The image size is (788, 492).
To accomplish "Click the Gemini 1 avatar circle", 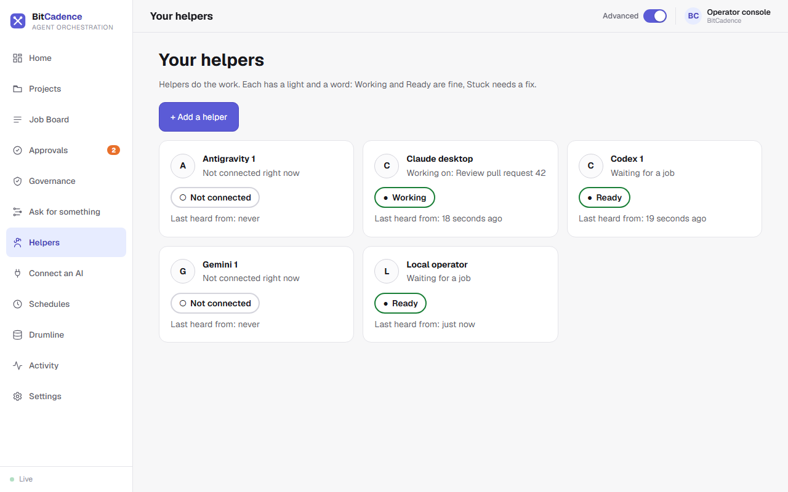I will pyautogui.click(x=183, y=271).
